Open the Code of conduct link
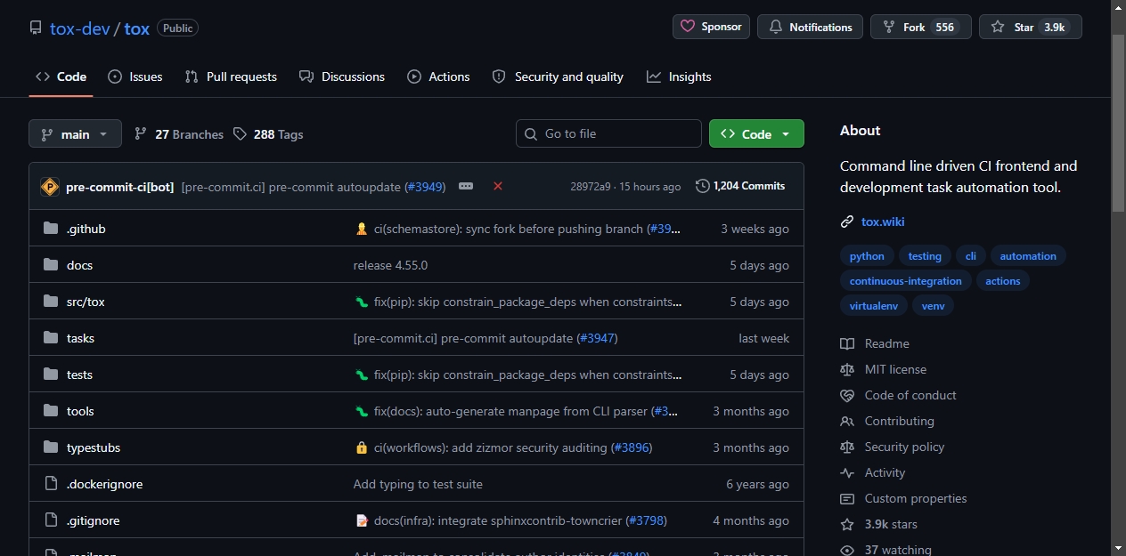Screen dimensions: 1126x556 pos(898,395)
